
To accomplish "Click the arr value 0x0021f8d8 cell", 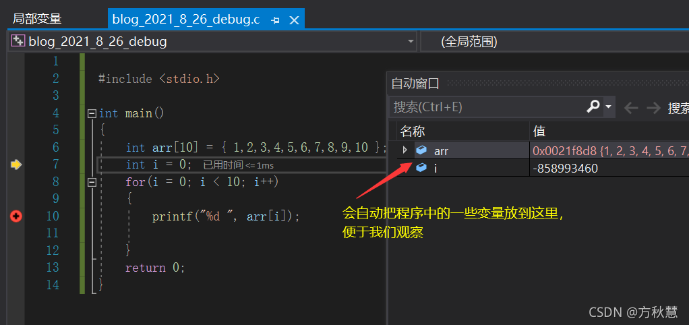I will point(609,151).
